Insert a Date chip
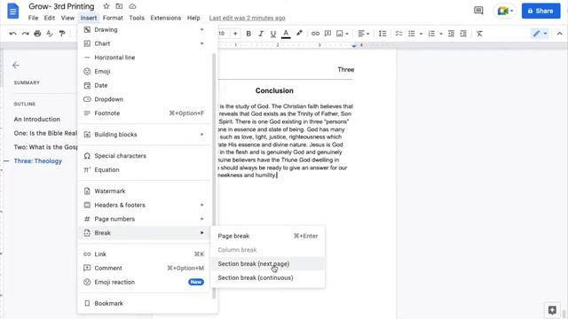Viewport: 568px width, 319px height. [144, 85]
